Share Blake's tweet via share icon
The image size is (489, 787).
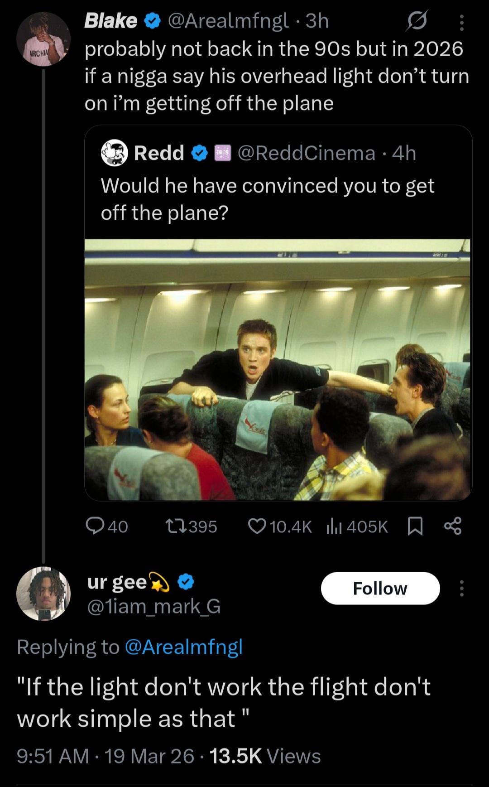click(x=453, y=526)
